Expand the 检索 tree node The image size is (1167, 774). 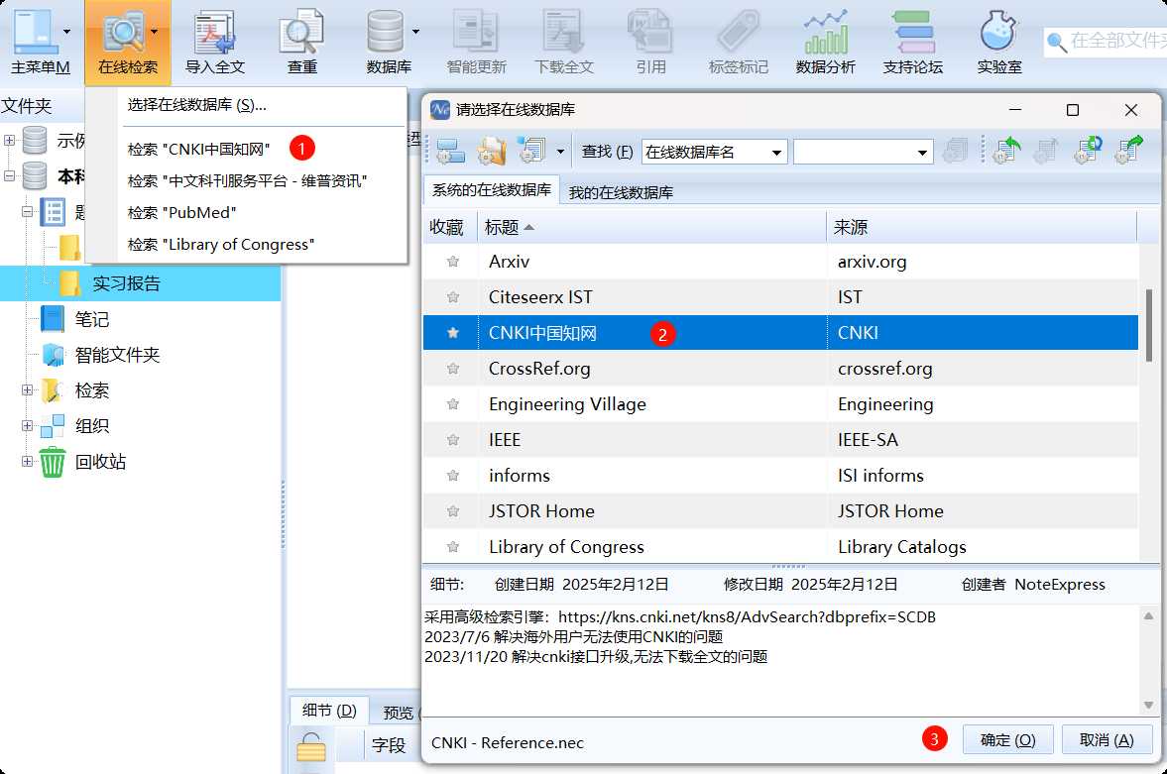(x=27, y=390)
